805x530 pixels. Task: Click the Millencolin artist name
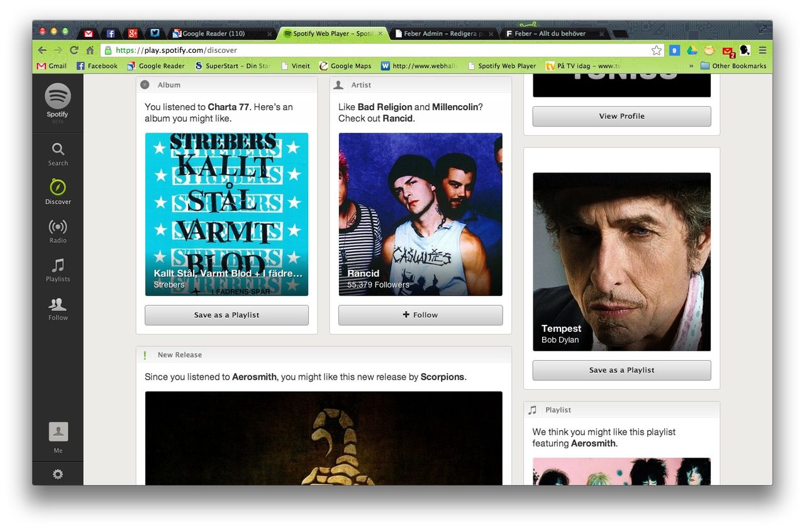pyautogui.click(x=455, y=107)
